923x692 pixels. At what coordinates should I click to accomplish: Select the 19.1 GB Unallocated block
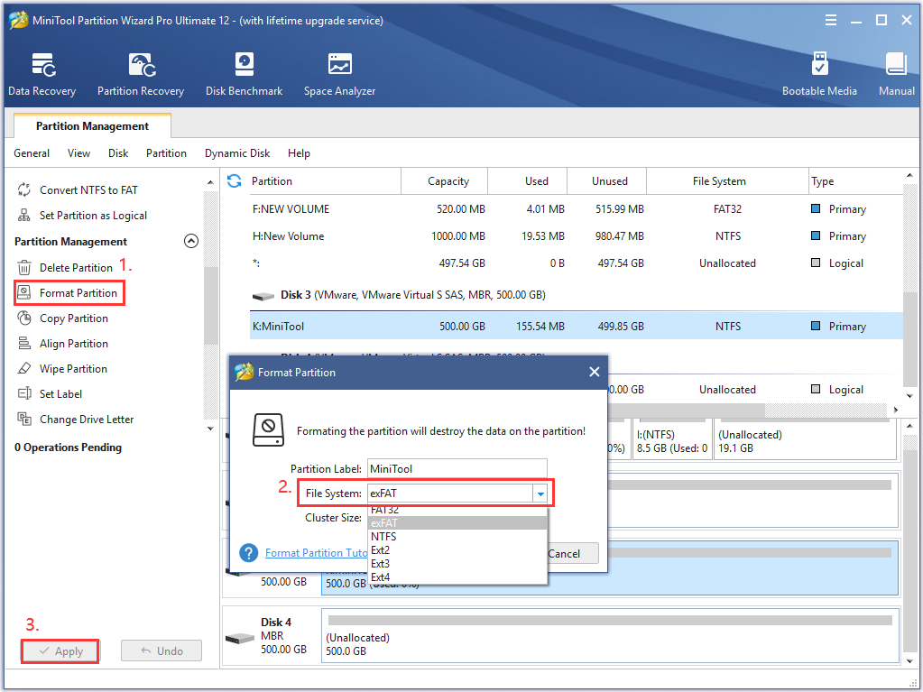(x=805, y=441)
